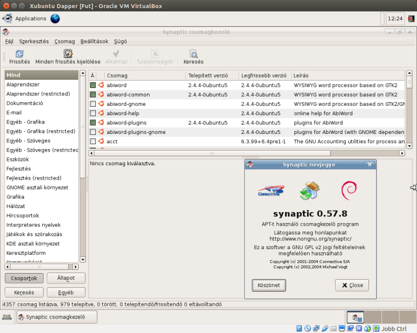
Task: Open the Fájl menu
Action: [9, 42]
